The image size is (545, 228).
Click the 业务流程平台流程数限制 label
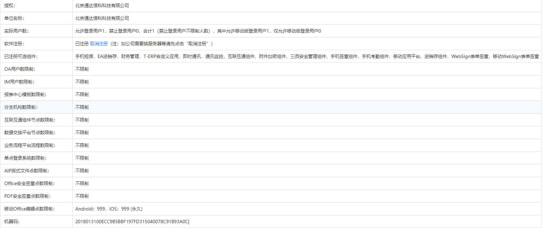(x=30, y=145)
